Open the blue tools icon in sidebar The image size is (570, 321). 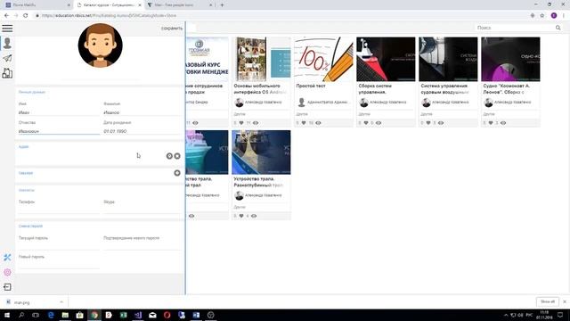[7, 258]
